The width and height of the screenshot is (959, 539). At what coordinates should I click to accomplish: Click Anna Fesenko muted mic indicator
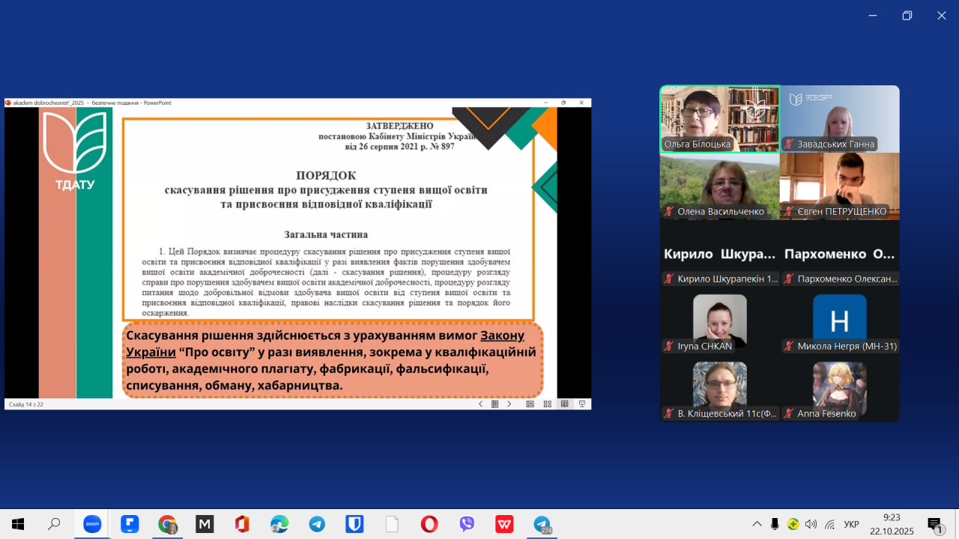[x=788, y=414]
